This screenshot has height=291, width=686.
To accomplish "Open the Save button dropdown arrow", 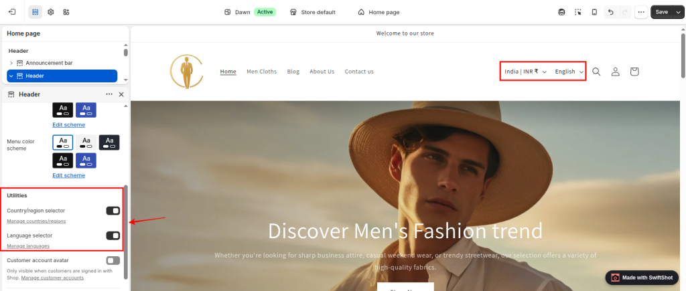I will coord(678,12).
